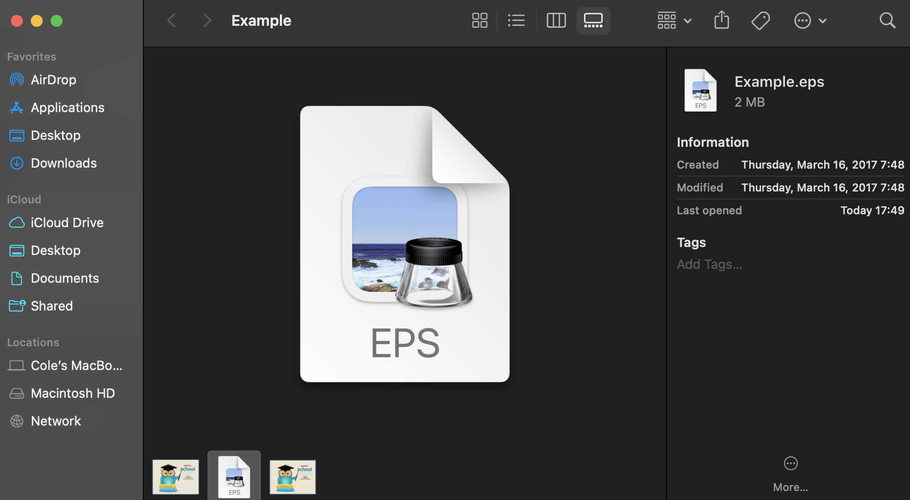
Task: Click the Edit Tags icon
Action: pos(760,20)
